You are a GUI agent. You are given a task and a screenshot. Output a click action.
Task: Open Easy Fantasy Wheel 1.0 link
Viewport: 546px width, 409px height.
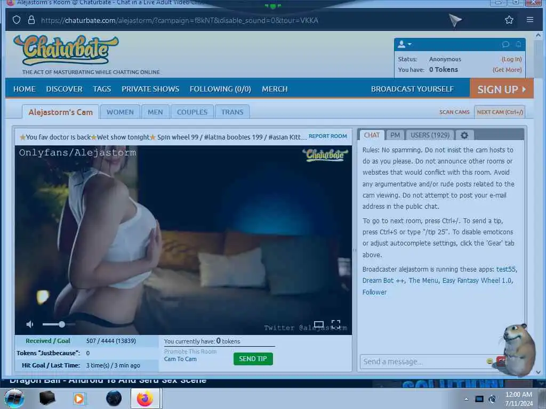coord(477,280)
